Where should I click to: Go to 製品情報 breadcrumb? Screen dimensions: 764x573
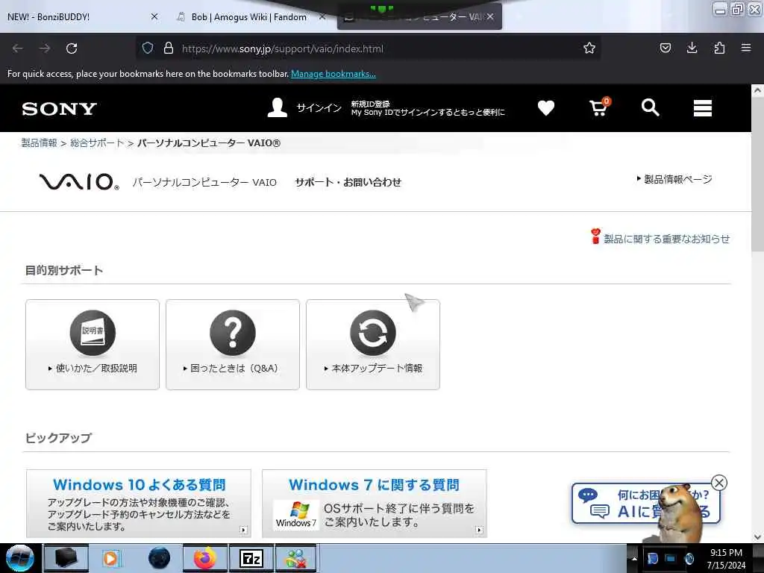(x=39, y=143)
